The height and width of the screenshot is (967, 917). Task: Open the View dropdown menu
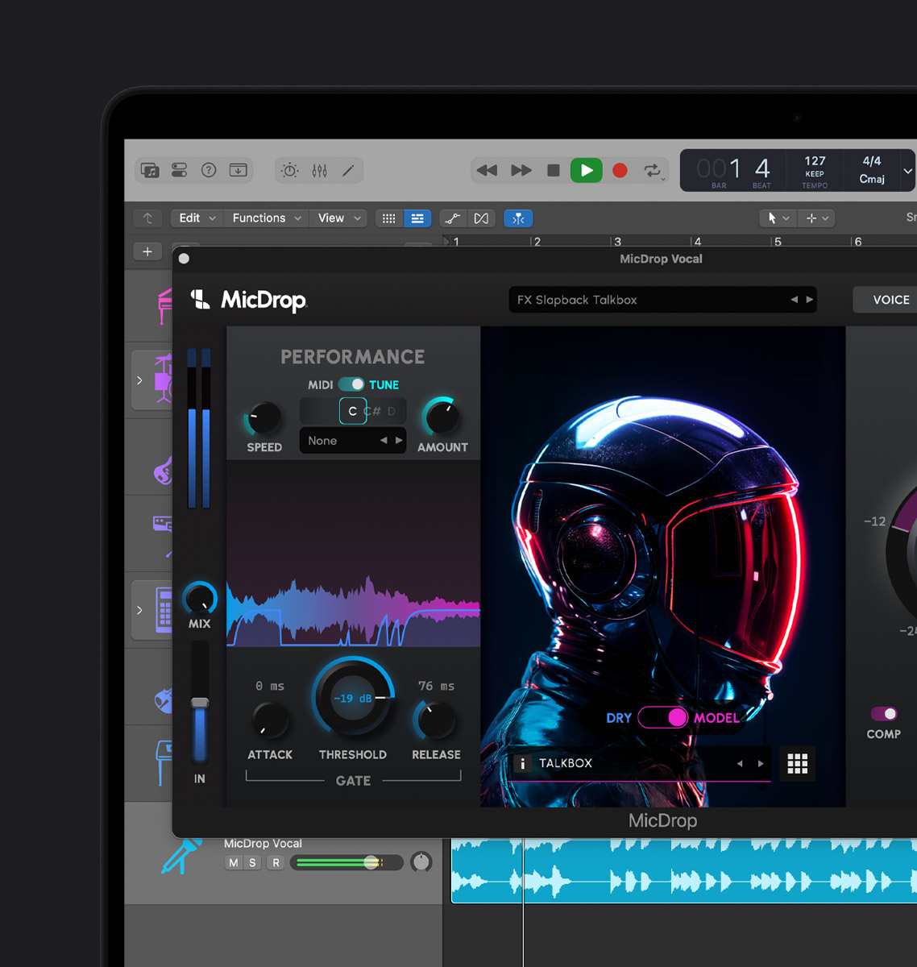[x=339, y=218]
